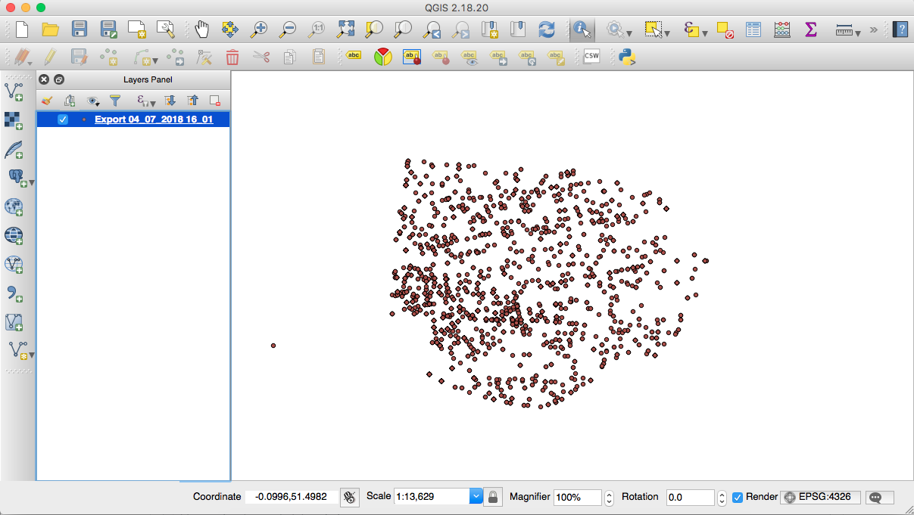
Task: Filter the legend by map content
Action: pos(115,100)
